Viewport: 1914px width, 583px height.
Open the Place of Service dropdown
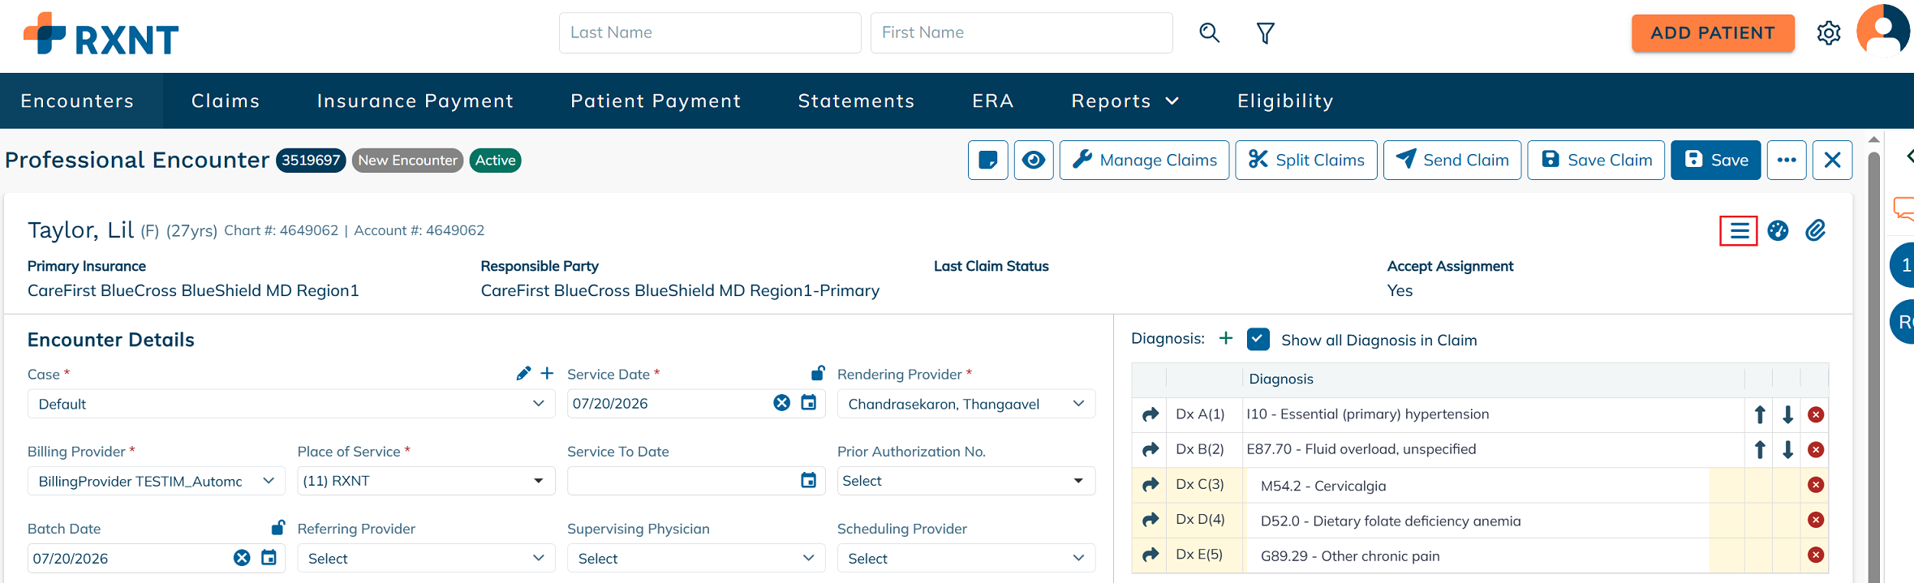pos(426,481)
